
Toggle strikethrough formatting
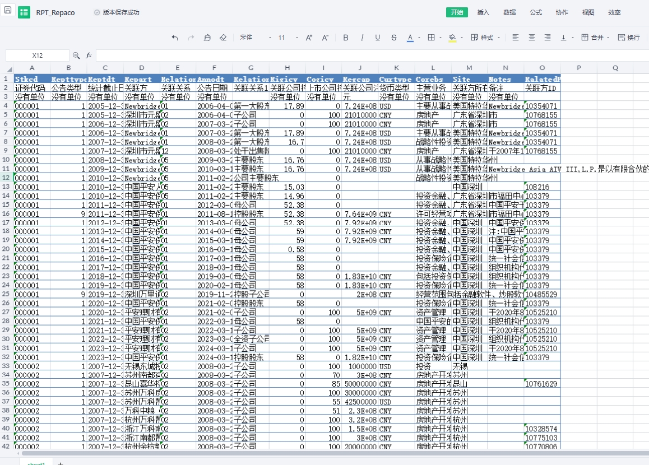tap(393, 38)
